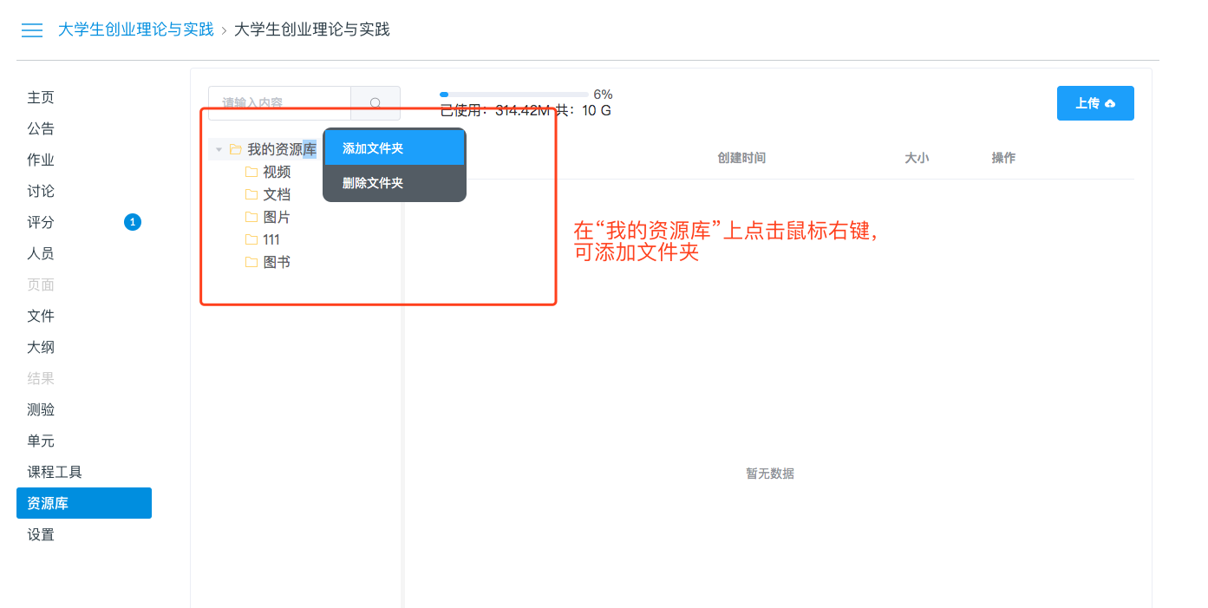Click the greyed 结果 sidebar item
Image resolution: width=1208 pixels, height=608 pixels.
41,378
